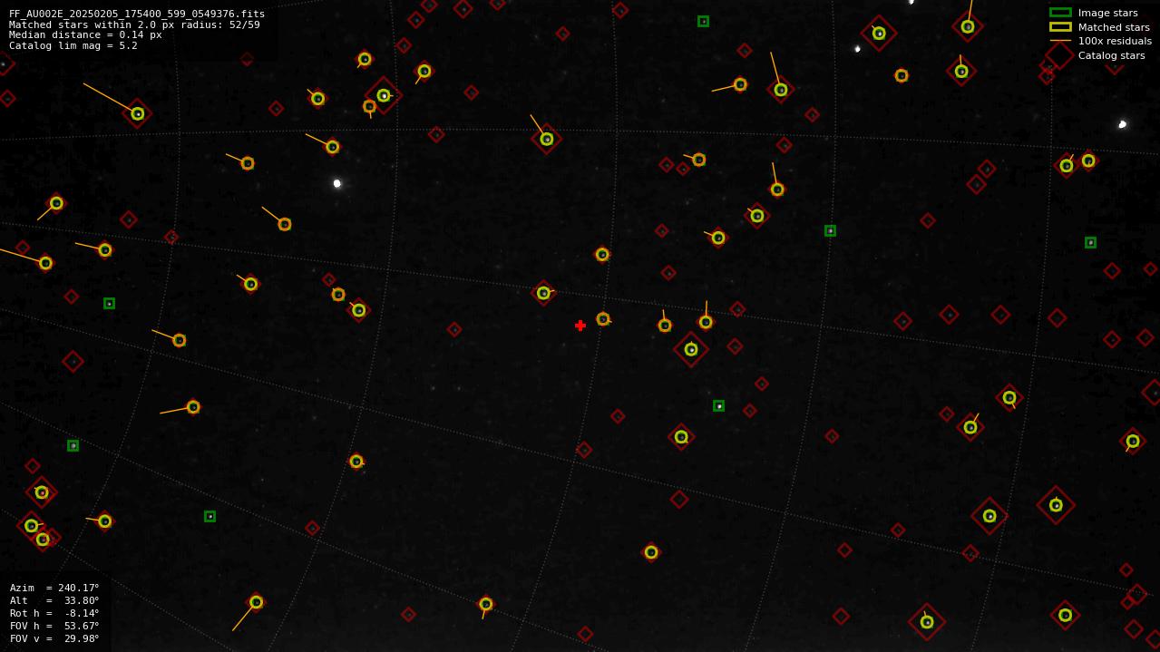
Task: Click the green image-star square beside the filename's top edge
Action: pyautogui.click(x=703, y=21)
